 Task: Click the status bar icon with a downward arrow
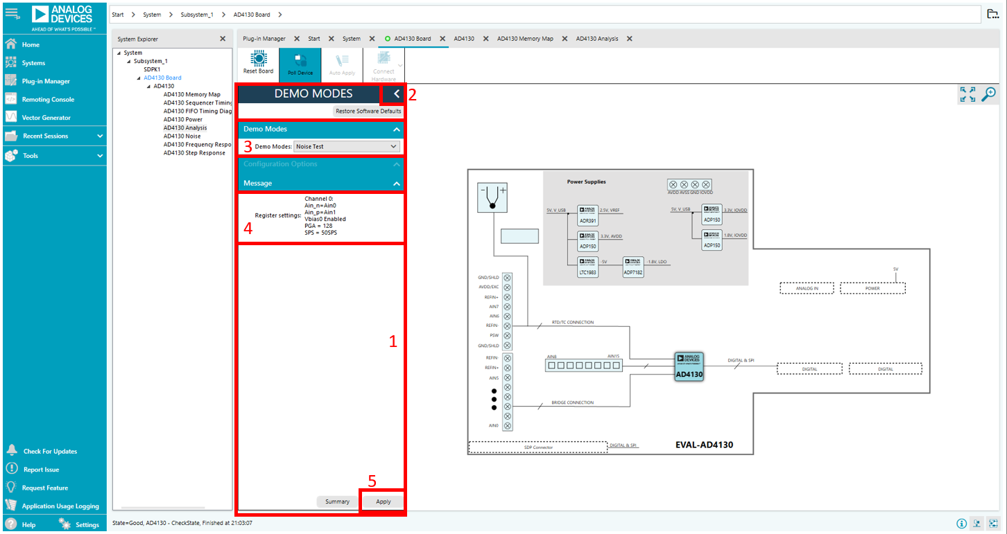pyautogui.click(x=978, y=524)
